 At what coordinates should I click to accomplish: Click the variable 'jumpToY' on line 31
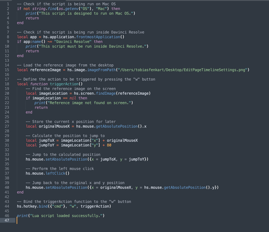tap(47, 145)
